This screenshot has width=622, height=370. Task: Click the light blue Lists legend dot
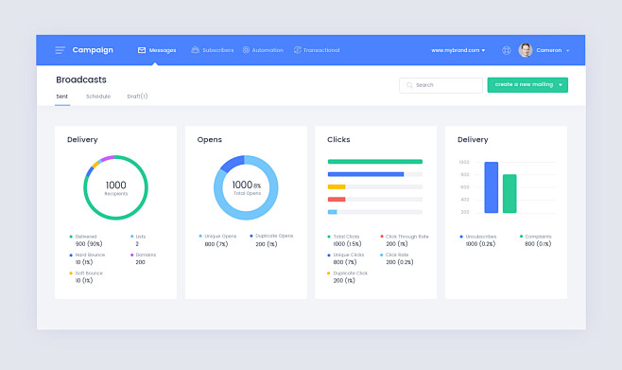[131, 237]
